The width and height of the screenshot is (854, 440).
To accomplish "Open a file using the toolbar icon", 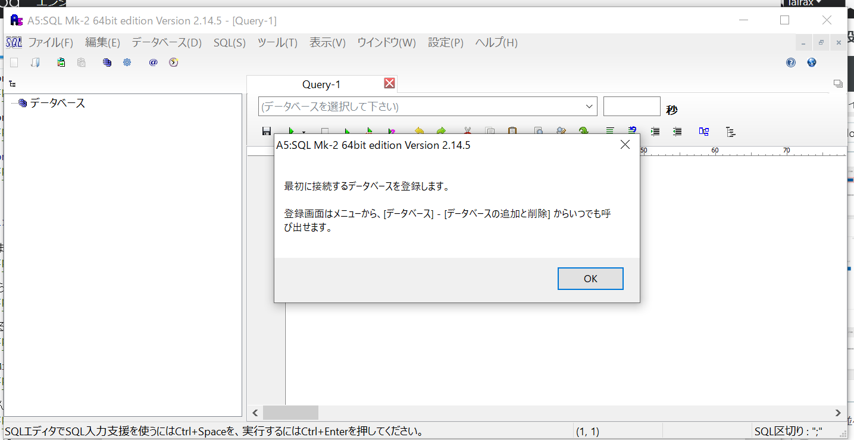I will click(35, 63).
